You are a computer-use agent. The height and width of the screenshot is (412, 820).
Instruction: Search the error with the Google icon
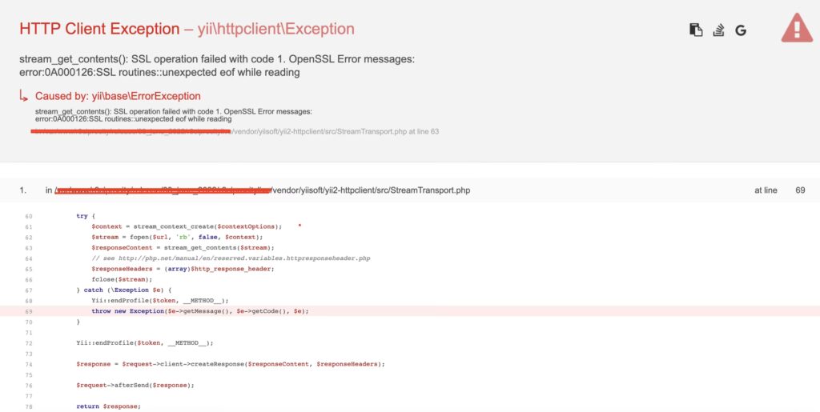(741, 30)
